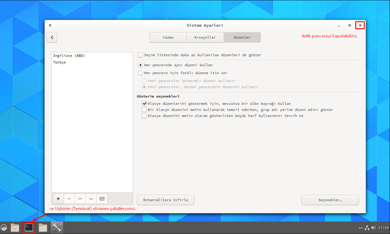Move layout down with down-arrow icon
Screen dimensions: 390x234
tap(91, 199)
